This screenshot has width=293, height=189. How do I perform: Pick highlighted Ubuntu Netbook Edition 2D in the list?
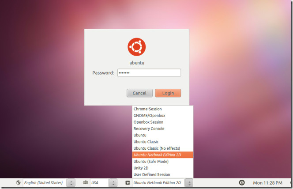point(162,155)
